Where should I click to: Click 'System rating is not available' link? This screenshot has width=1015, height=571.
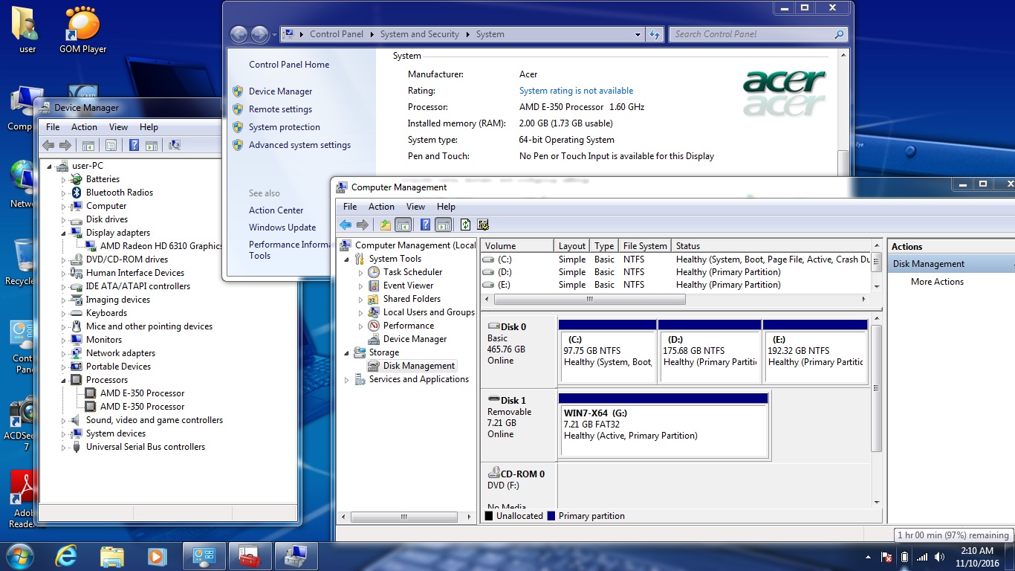(x=576, y=91)
